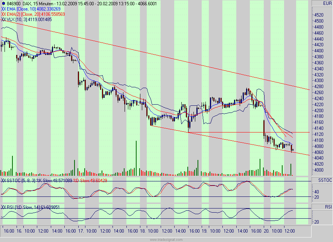Click the 4120 price label on EUR axis
Viewport: 333px width, 242px height.
[x=320, y=133]
